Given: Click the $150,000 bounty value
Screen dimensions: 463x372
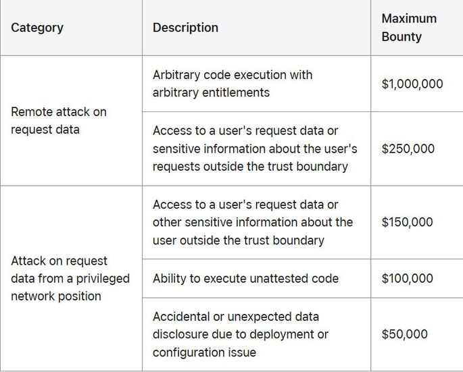Looking at the screenshot, I should 408,222.
